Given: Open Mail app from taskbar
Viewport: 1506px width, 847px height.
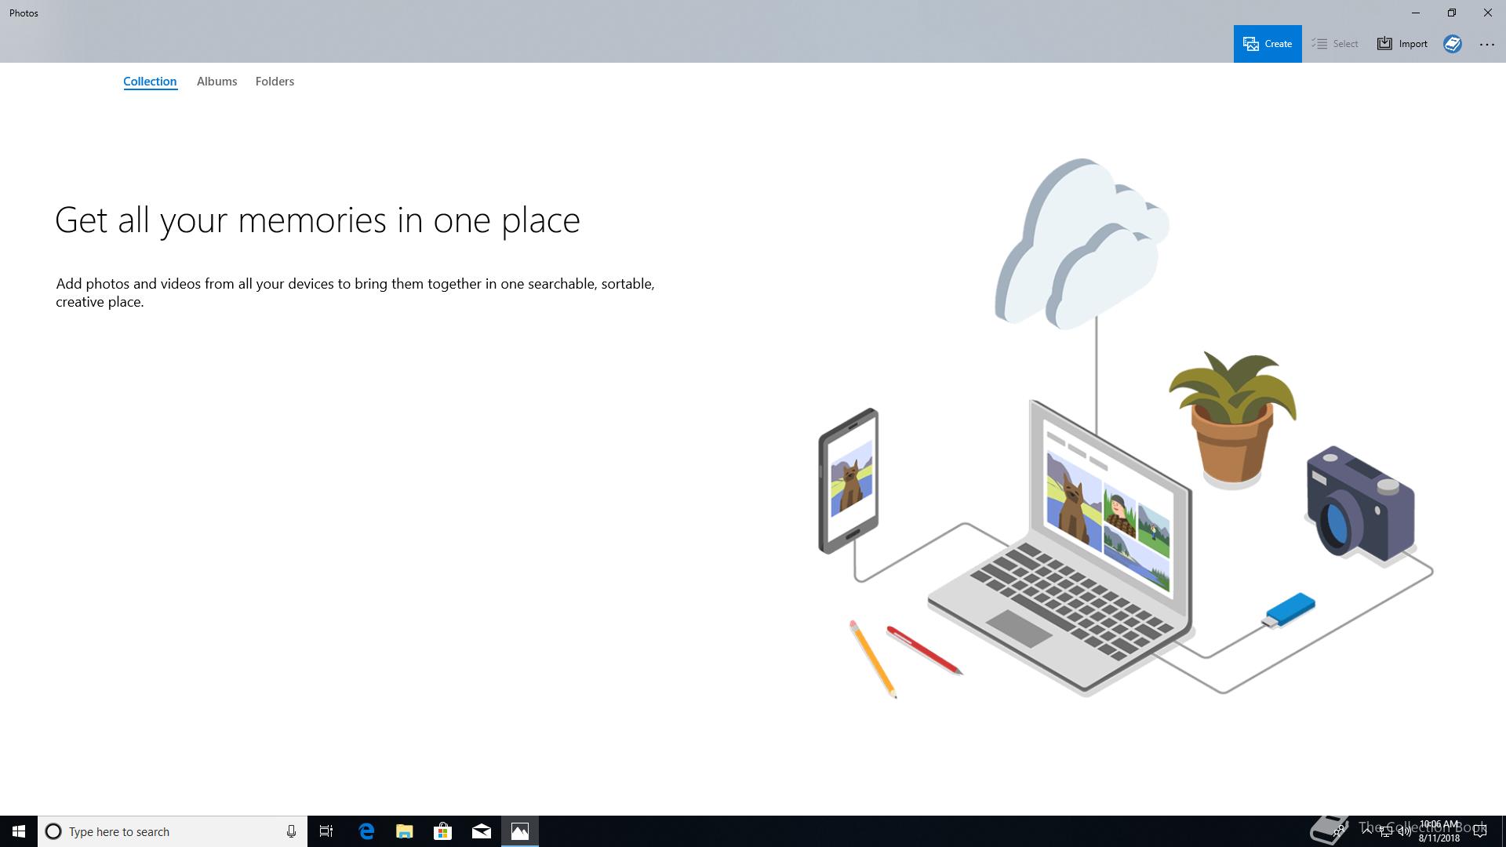Looking at the screenshot, I should tap(482, 831).
